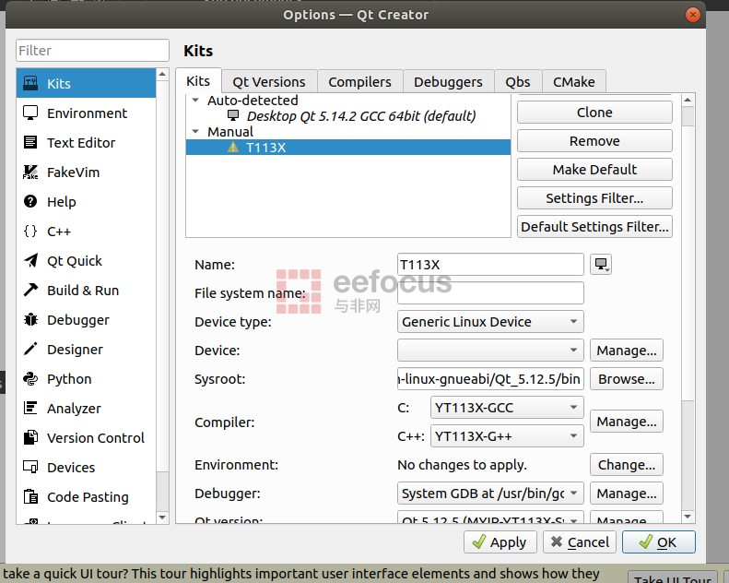The width and height of the screenshot is (729, 583).
Task: Click the File system name field
Action: (490, 293)
